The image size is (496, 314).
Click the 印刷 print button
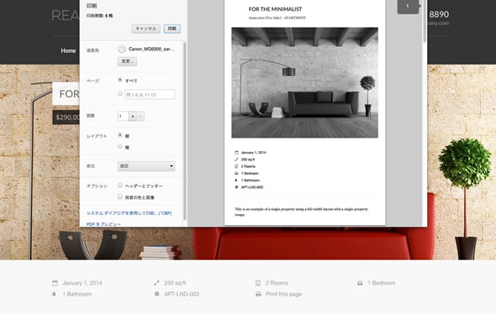coord(171,29)
